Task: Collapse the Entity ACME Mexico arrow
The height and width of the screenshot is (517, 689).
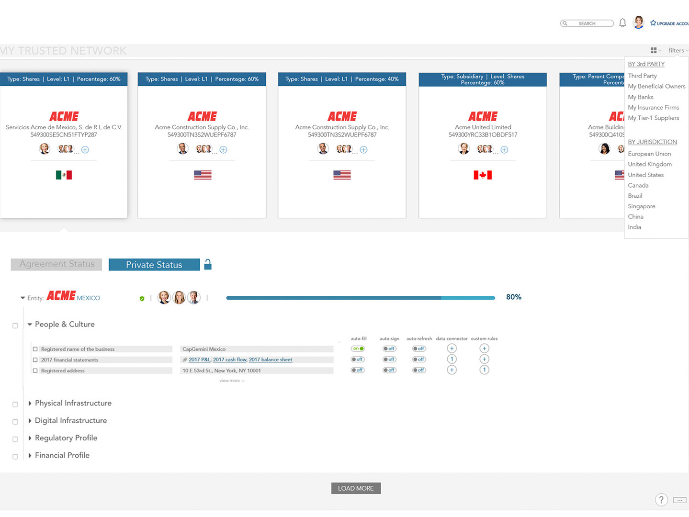Action: [23, 298]
